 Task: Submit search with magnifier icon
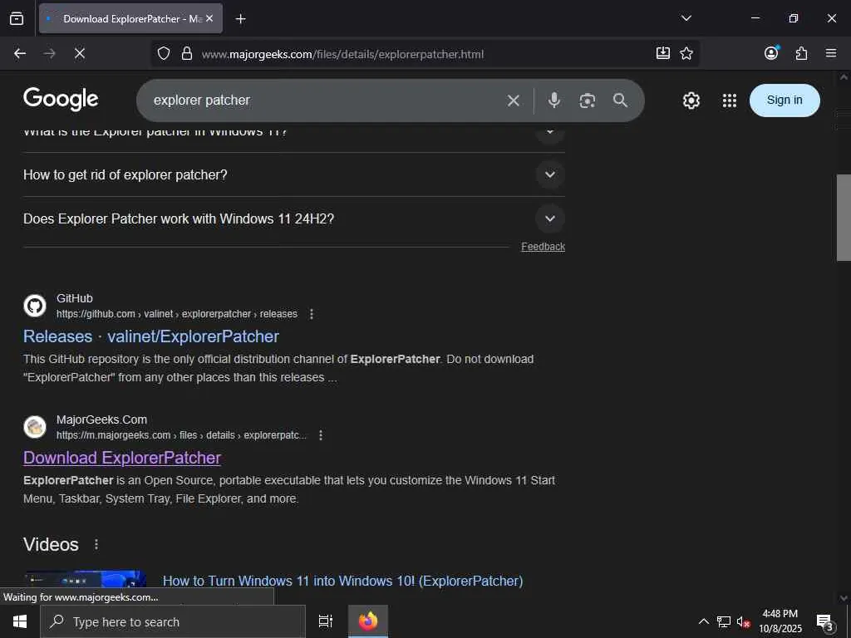[620, 101]
